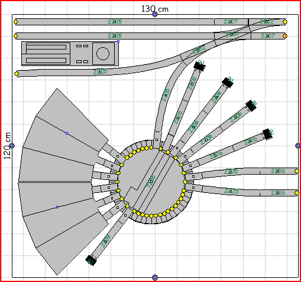Select the bottom edge blue resize handle
301x282 pixels.
click(155, 277)
